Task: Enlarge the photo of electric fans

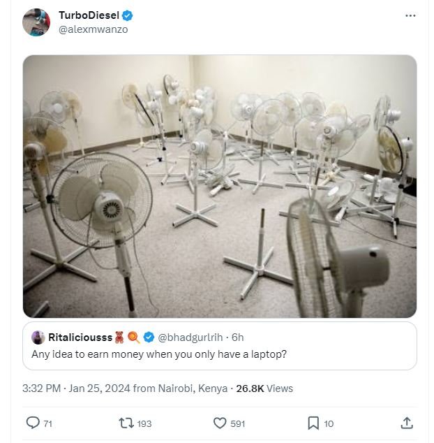Action: pyautogui.click(x=220, y=186)
